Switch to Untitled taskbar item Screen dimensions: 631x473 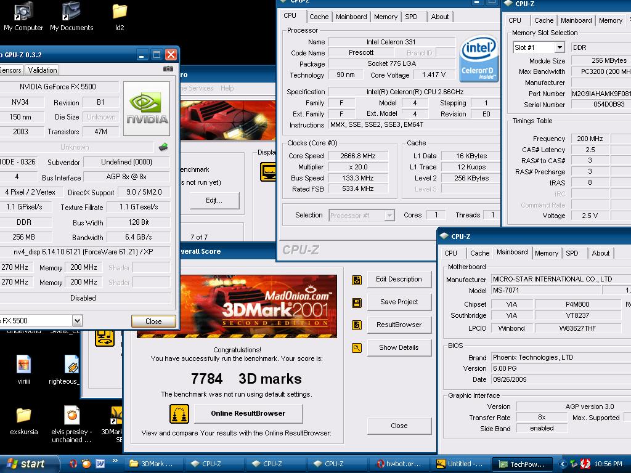click(461, 464)
